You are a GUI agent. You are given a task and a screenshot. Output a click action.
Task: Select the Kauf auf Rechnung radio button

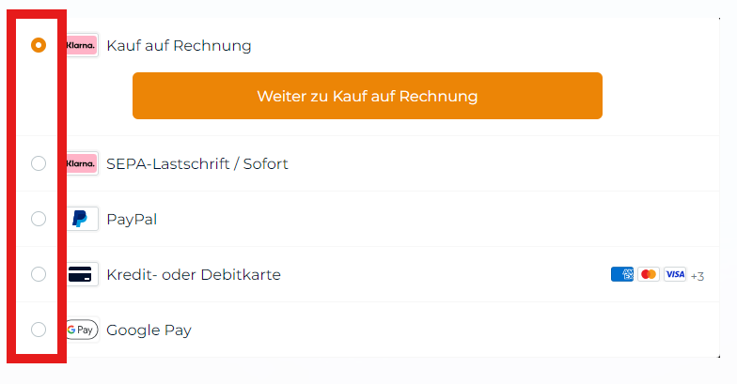(39, 45)
